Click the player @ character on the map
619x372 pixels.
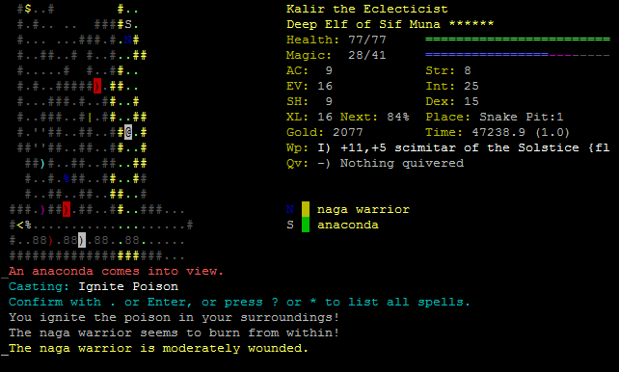[128, 132]
